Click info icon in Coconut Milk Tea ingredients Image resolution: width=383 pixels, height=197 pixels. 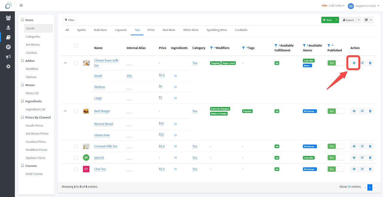click(175, 146)
